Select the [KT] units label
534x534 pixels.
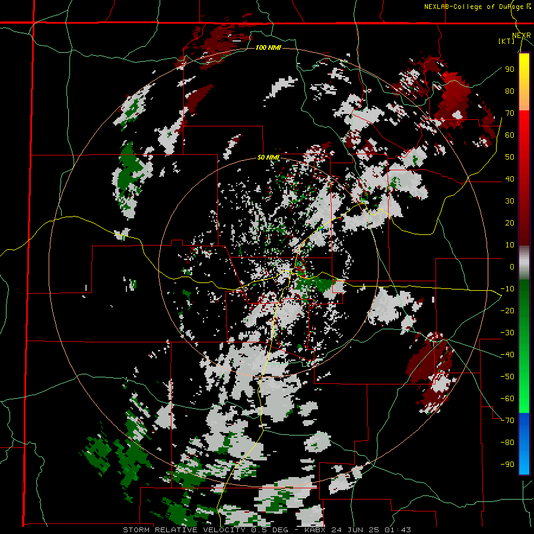[x=507, y=41]
